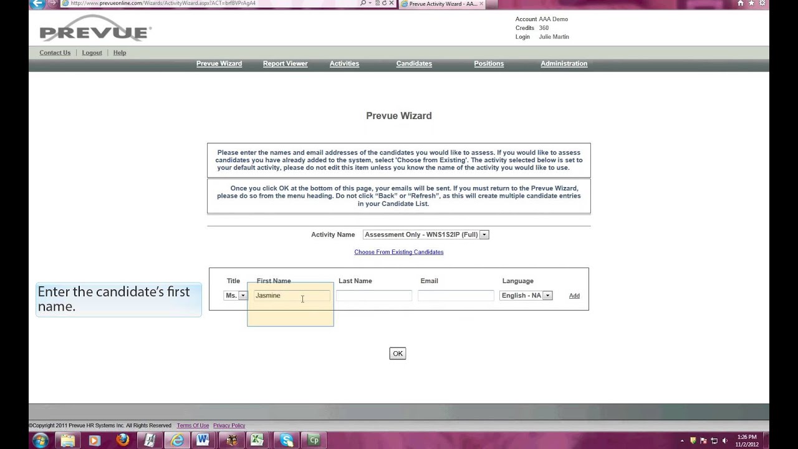798x449 pixels.
Task: Click the OK button
Action: pyautogui.click(x=398, y=354)
